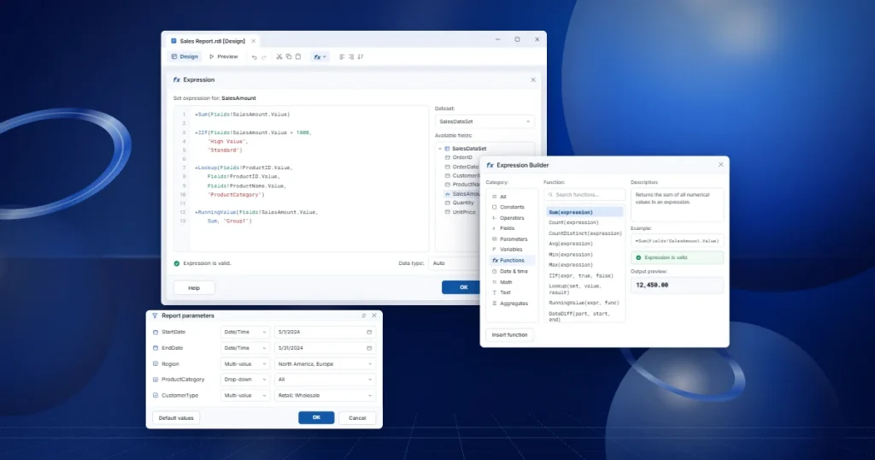This screenshot has height=460, width=875.
Task: Select the Math category
Action: pos(502,282)
